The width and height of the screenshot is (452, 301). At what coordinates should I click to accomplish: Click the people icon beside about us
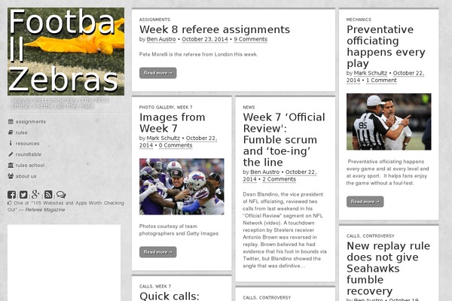click(x=11, y=176)
